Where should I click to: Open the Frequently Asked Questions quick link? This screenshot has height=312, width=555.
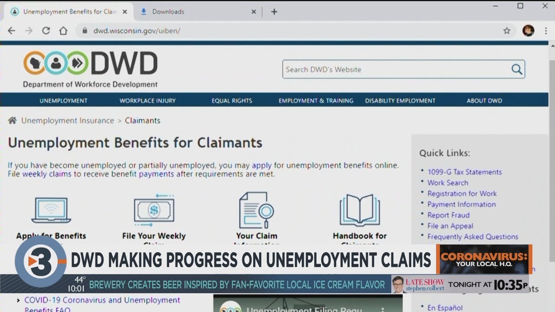point(473,237)
